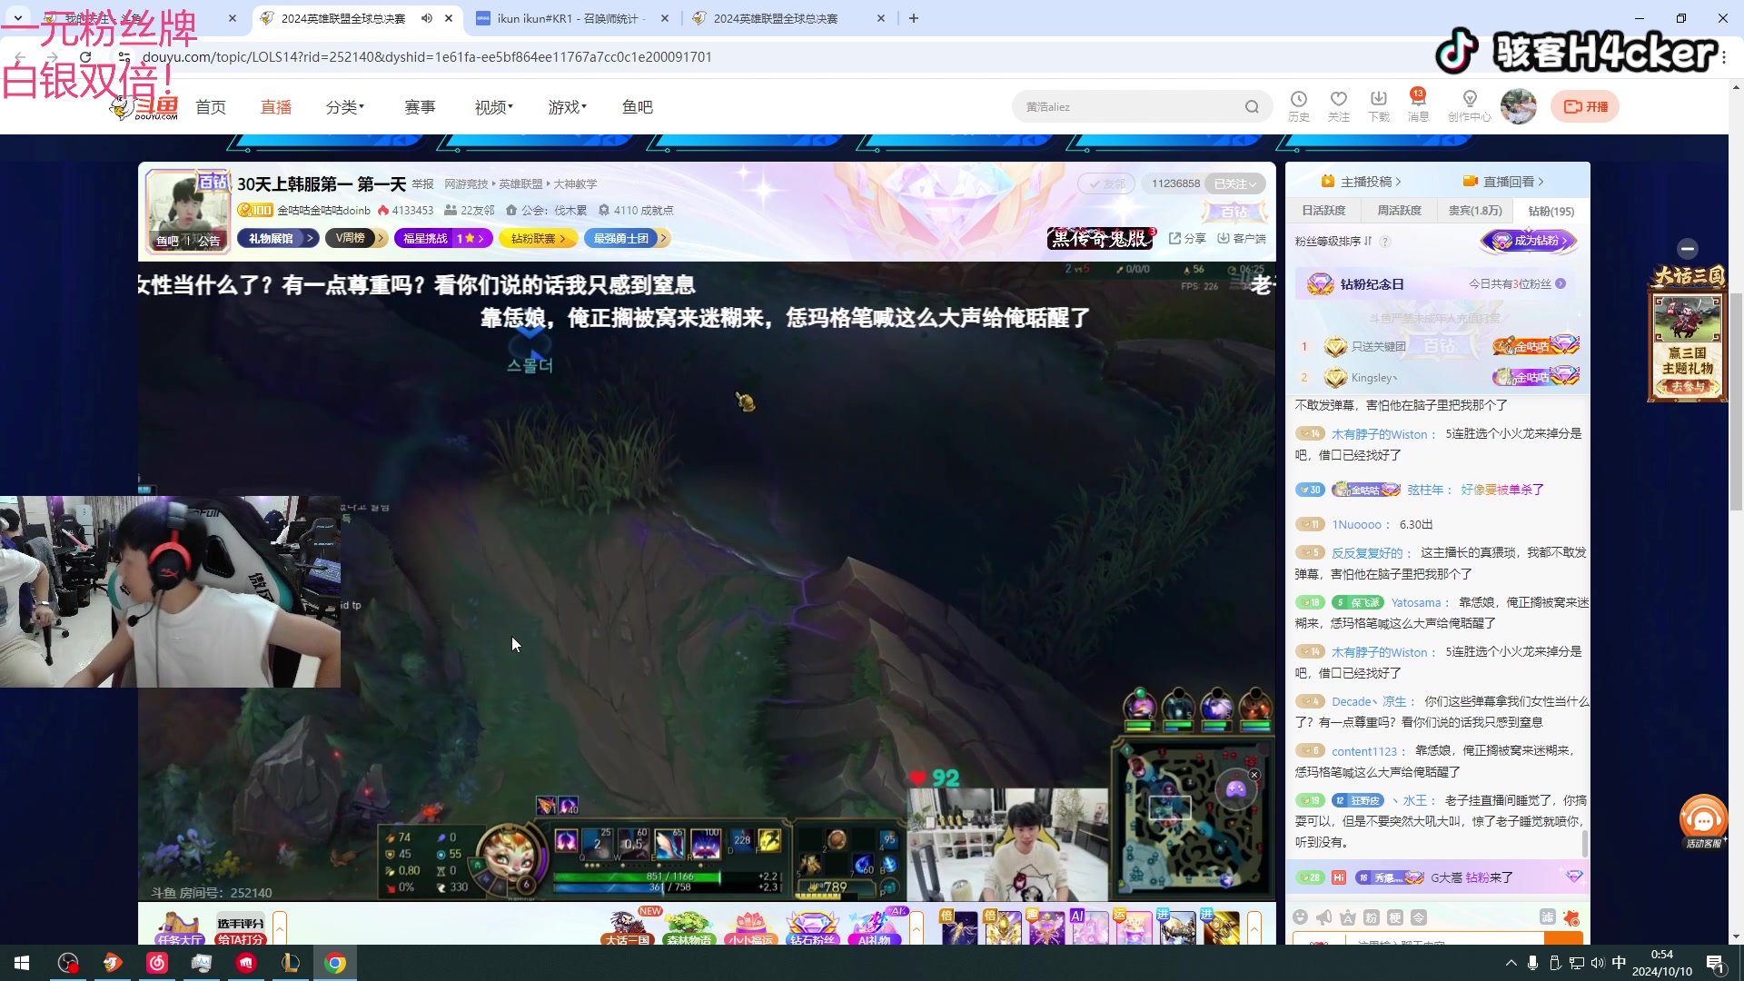Viewport: 1744px width, 981px height.
Task: Expand the panel arrow beside 选手评分
Action: [280, 928]
